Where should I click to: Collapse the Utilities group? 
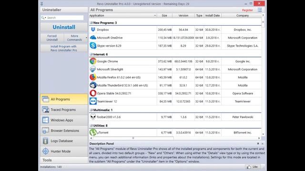click(x=91, y=125)
